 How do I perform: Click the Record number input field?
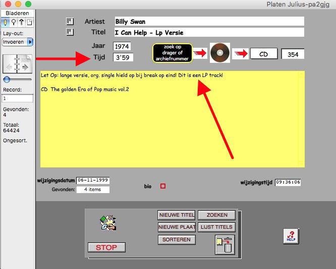click(18, 99)
